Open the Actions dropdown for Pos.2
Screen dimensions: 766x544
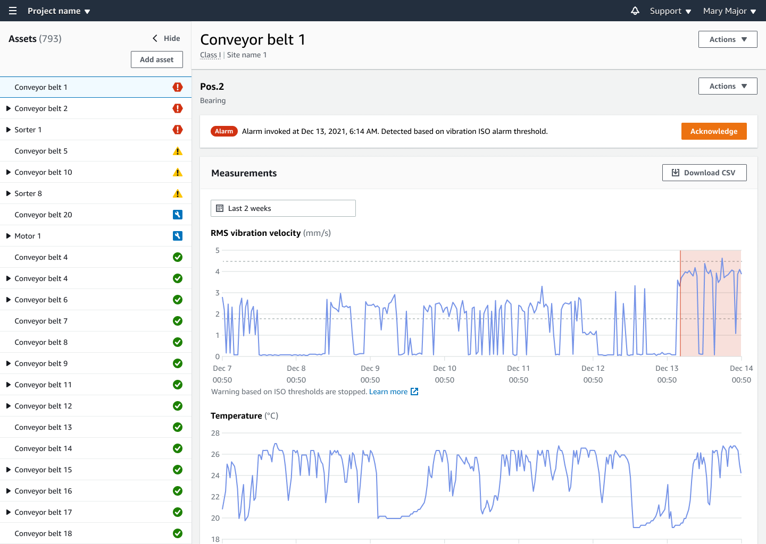point(728,86)
